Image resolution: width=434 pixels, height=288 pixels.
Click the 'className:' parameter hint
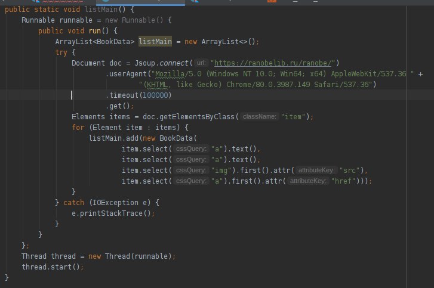point(259,117)
